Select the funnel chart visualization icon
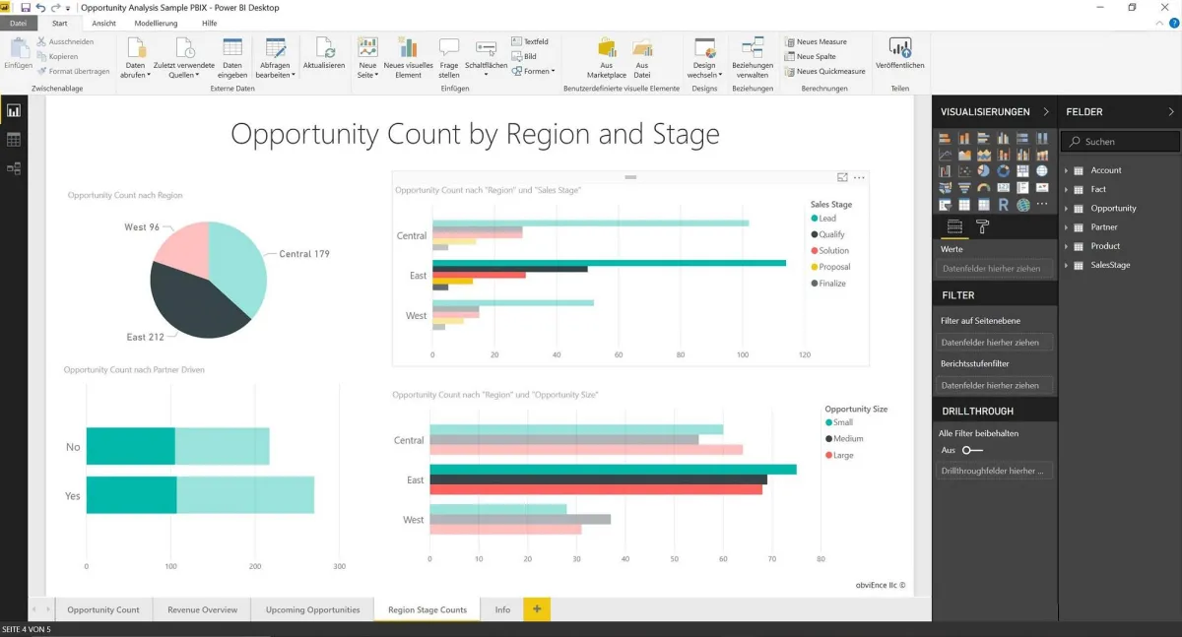The image size is (1182, 637). tap(965, 187)
